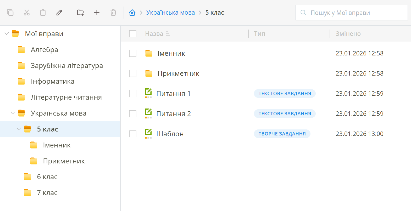Click the Питання 2 exercise icon

coord(148,113)
